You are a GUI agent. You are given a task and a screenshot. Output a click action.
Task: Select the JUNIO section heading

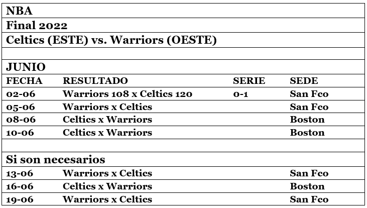coord(26,67)
